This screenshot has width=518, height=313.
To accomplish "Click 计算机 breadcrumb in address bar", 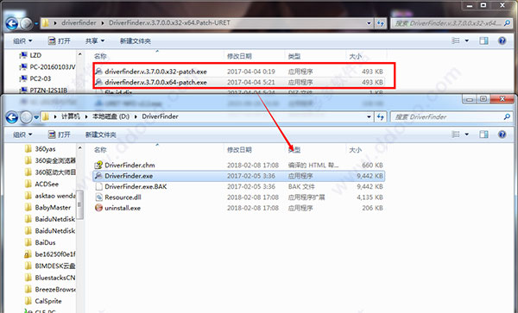I will 71,116.
